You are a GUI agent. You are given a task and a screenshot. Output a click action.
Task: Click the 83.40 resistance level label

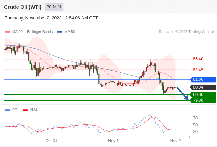coord(198,59)
